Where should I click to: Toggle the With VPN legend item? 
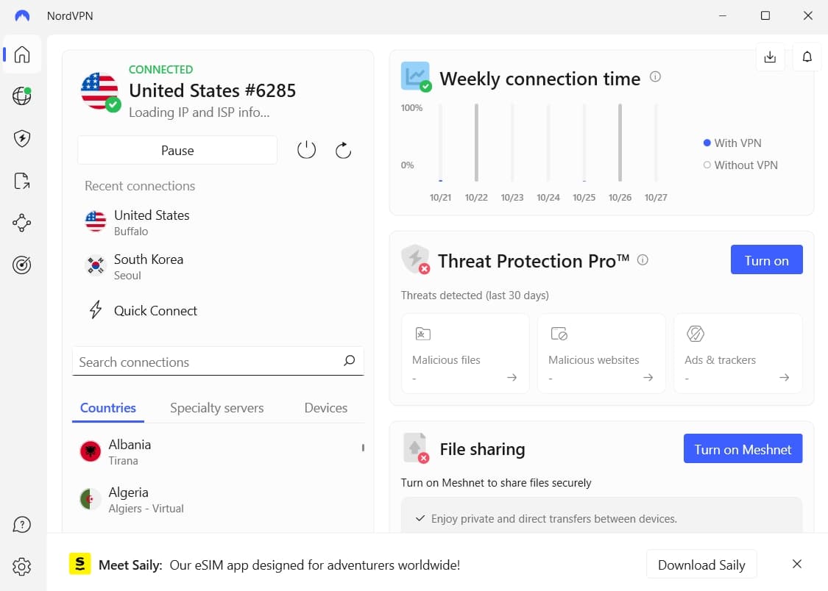(x=732, y=143)
